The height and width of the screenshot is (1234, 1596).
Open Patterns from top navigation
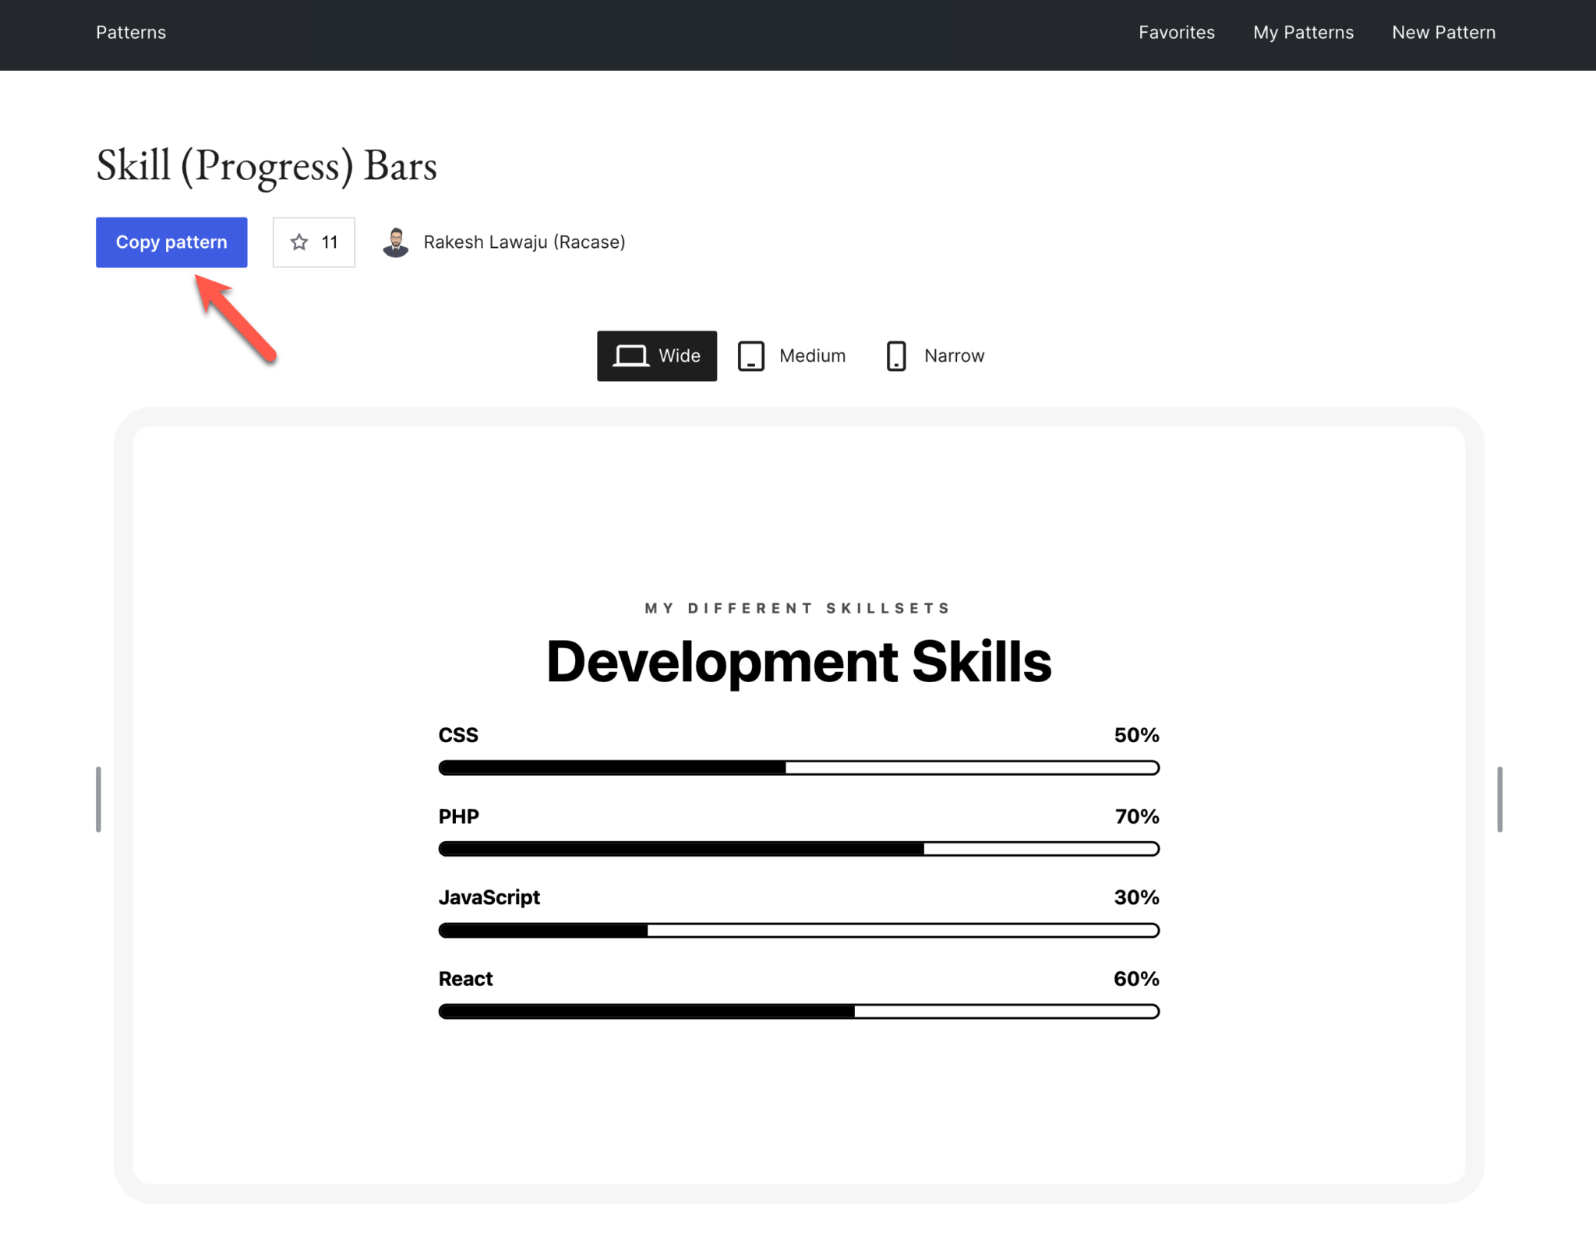point(131,32)
